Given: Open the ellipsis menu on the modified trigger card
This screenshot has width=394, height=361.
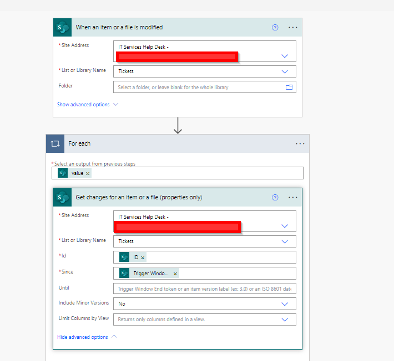Looking at the screenshot, I should coord(293,27).
